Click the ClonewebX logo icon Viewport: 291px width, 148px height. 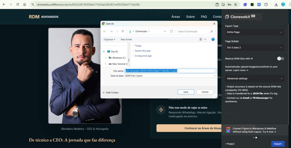[227, 17]
